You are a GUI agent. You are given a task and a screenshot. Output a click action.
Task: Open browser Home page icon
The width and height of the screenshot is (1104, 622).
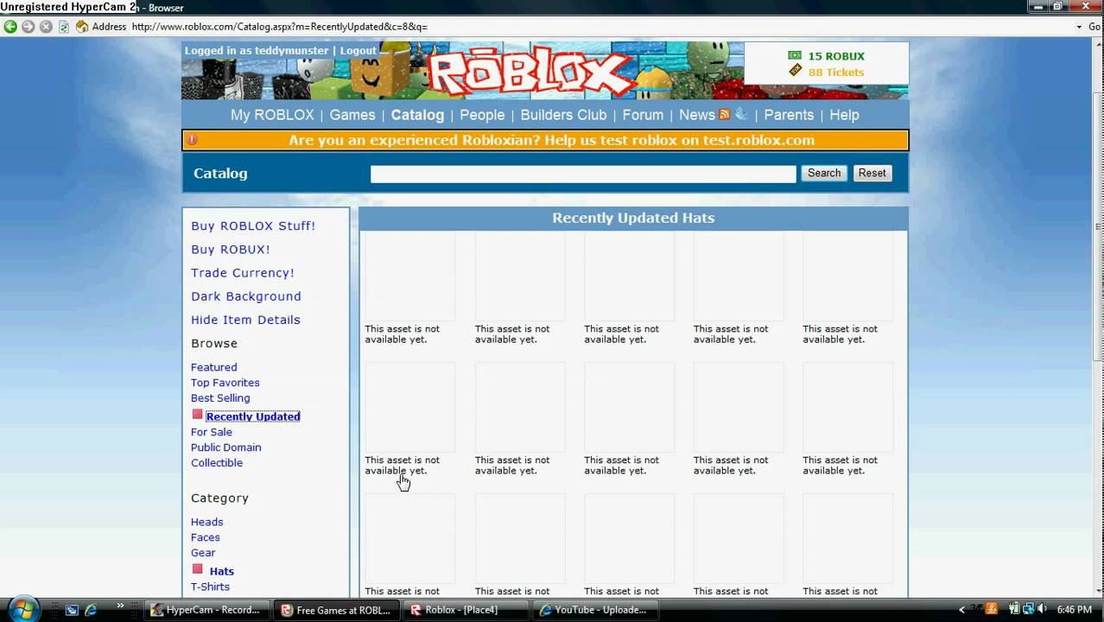[82, 27]
